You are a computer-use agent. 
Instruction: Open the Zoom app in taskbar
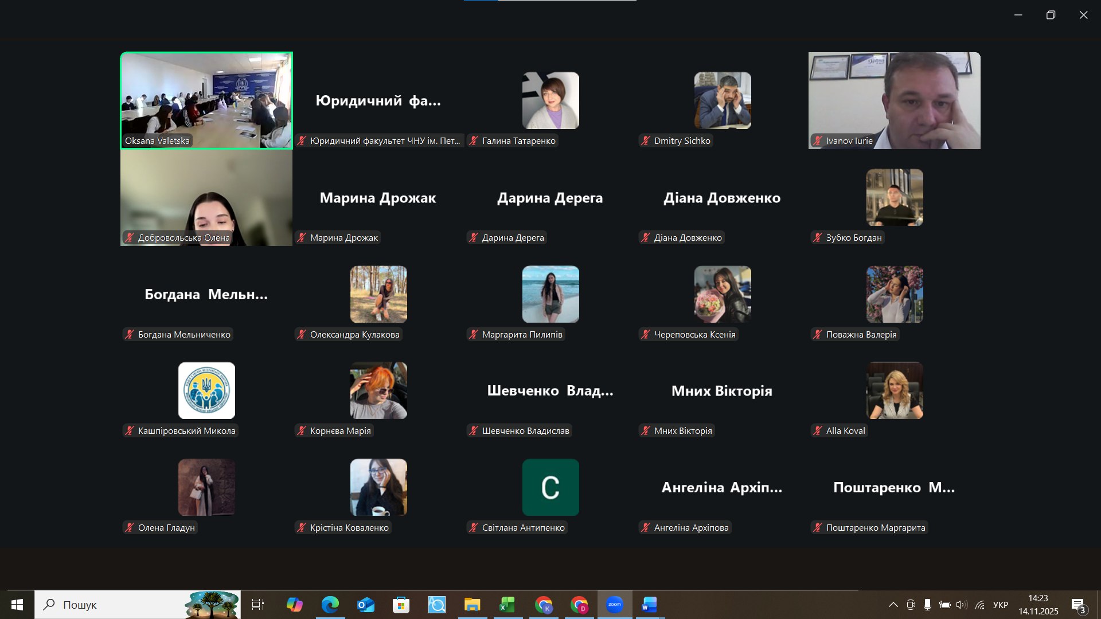coord(614,605)
